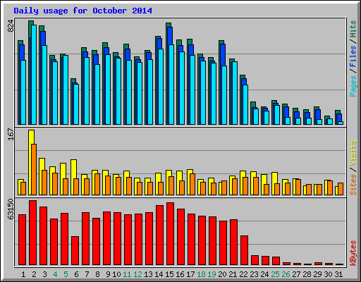The height and width of the screenshot is (282, 361).
Task: Click day label '1' on x-axis
Action: tap(23, 274)
